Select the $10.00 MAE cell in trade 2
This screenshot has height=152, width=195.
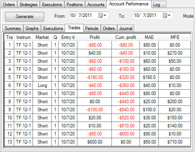149,53
